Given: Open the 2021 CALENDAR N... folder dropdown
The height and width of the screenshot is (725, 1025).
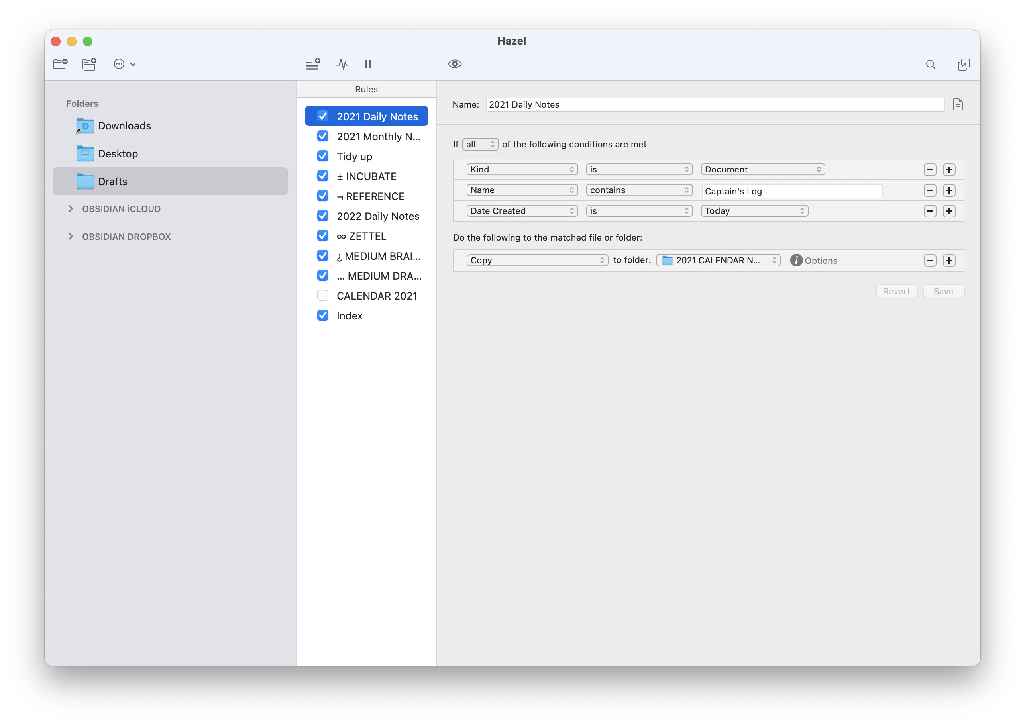Looking at the screenshot, I should point(718,260).
